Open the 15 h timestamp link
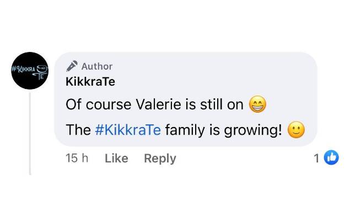This screenshot has height=221, width=350. point(77,159)
